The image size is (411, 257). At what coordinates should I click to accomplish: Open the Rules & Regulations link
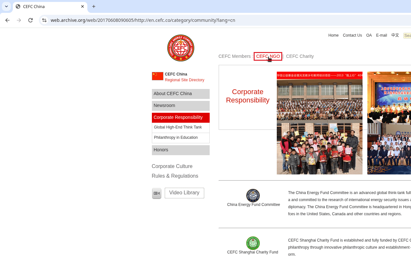(x=175, y=176)
